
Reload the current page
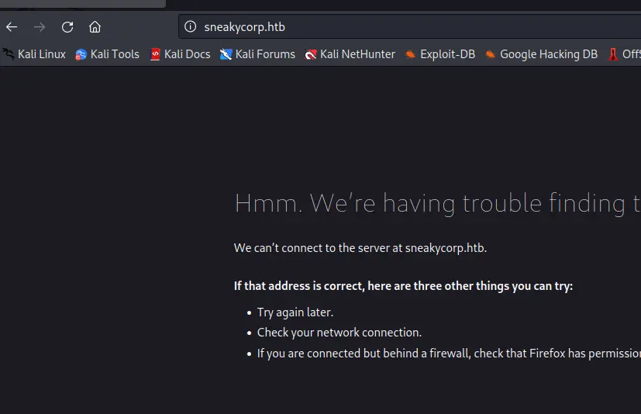(67, 27)
